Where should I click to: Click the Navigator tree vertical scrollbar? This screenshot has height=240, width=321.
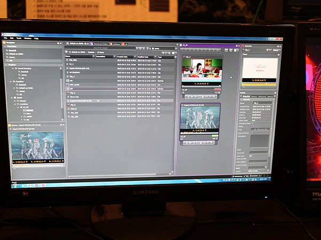[61, 93]
